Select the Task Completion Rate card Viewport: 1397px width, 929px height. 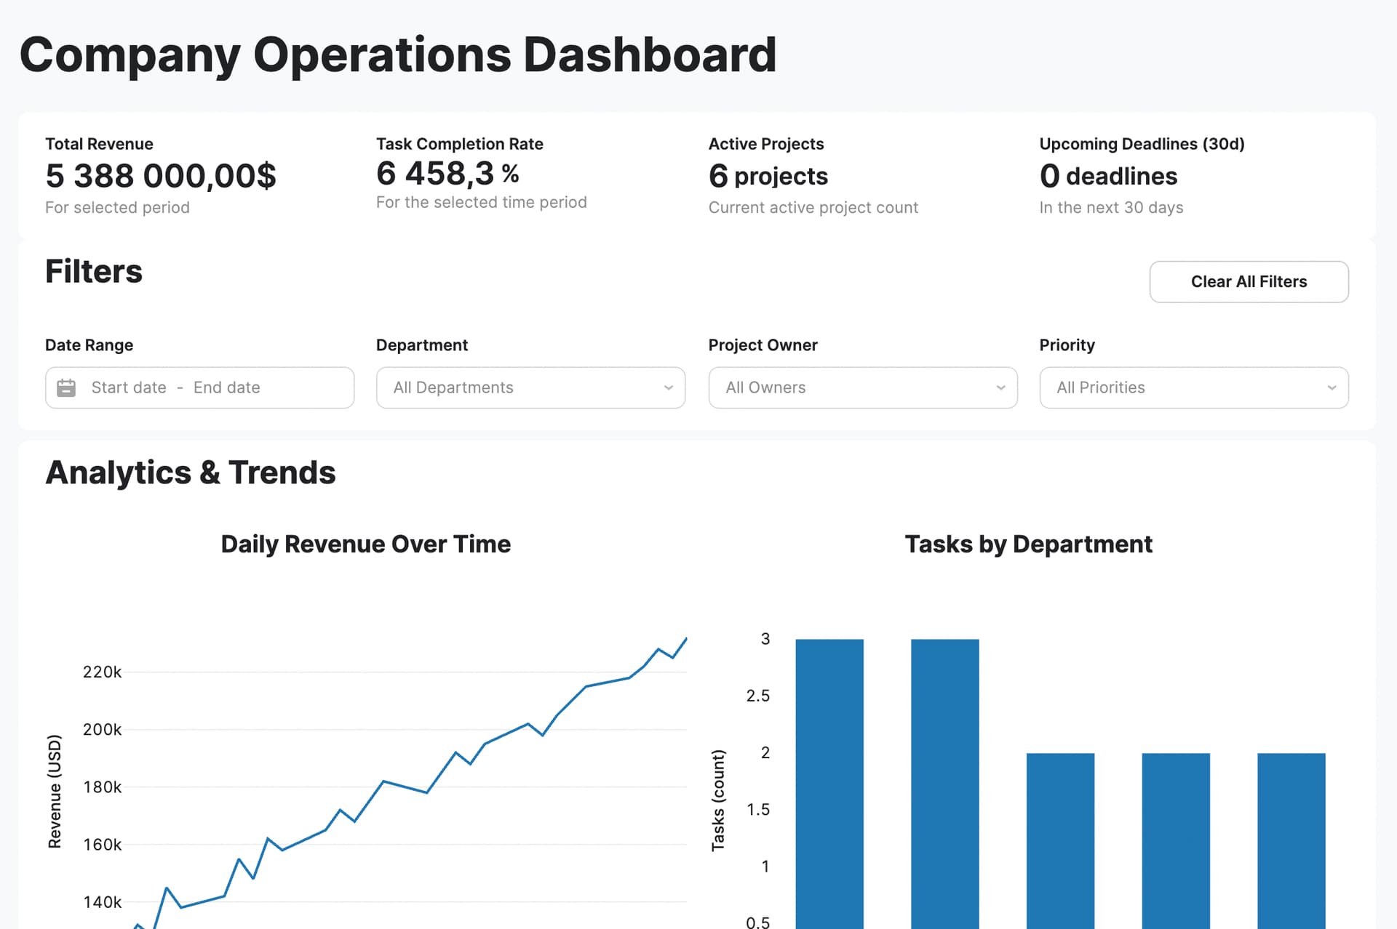tap(481, 173)
